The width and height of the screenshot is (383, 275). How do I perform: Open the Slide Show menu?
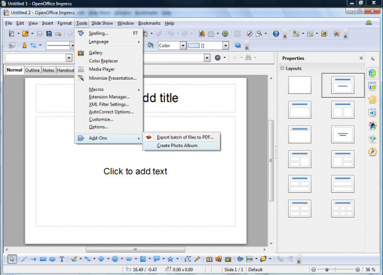click(102, 23)
